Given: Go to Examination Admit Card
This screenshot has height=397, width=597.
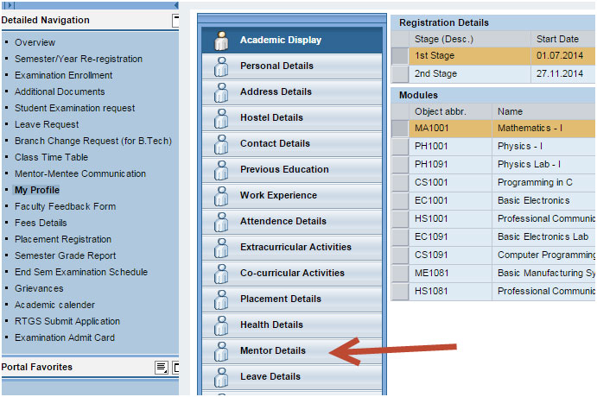Looking at the screenshot, I should pyautogui.click(x=64, y=337).
